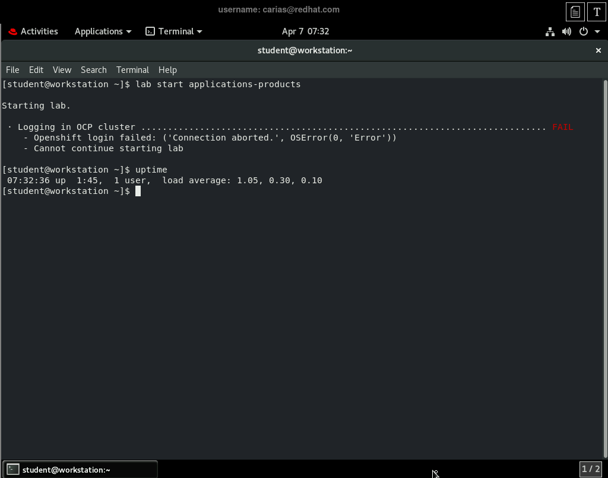Click the document icon at top right
The height and width of the screenshot is (478, 608).
point(575,12)
